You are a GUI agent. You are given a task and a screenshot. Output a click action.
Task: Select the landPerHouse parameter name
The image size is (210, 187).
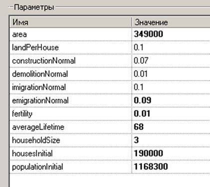pos(35,47)
